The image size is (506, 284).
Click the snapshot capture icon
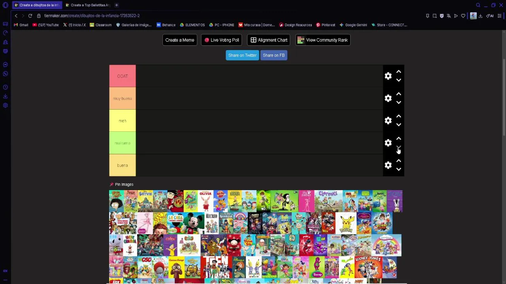click(x=434, y=16)
